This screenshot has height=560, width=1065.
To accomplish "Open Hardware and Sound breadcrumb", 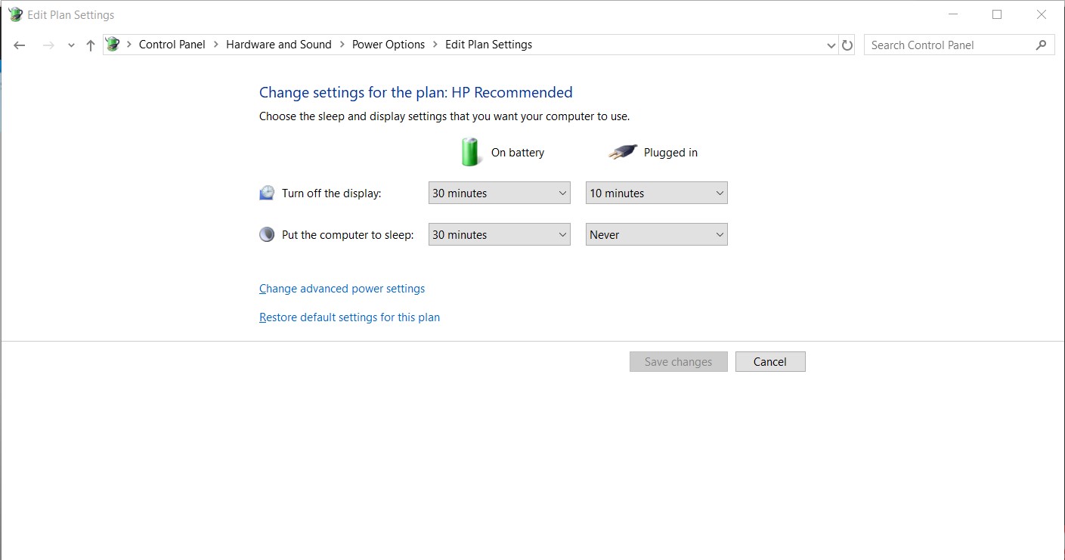I will pyautogui.click(x=279, y=45).
